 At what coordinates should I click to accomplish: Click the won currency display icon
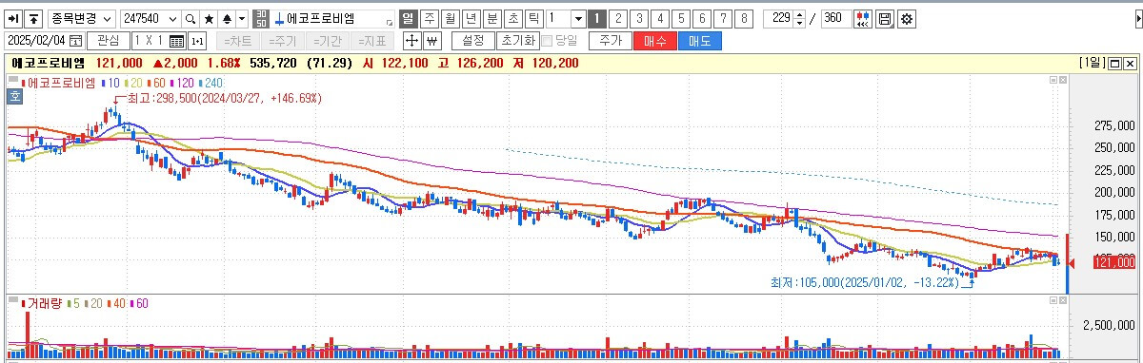tap(431, 41)
